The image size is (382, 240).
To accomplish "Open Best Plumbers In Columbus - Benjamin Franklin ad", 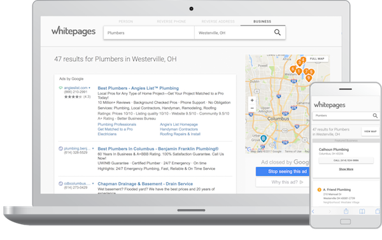I will 158,148.
